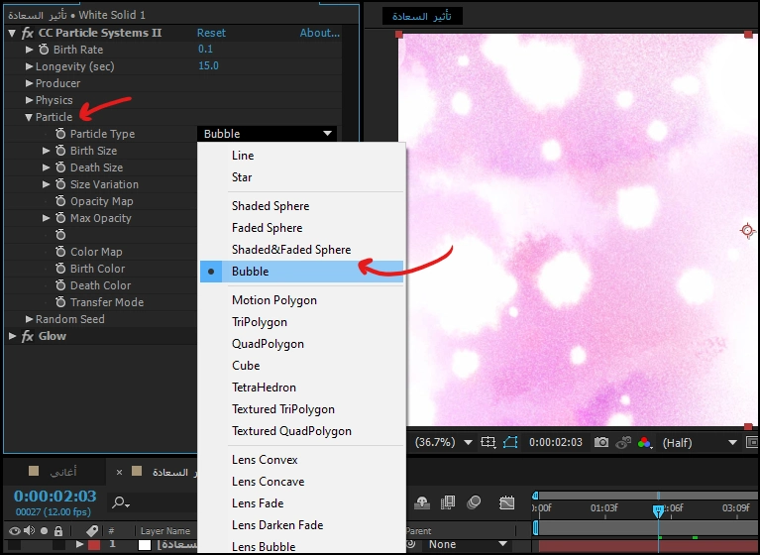Toggle the Size Variation stopwatch

[x=60, y=184]
